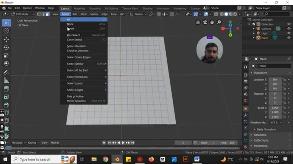Select the Bevel tool
293x164 pixels.
(x=6, y=105)
